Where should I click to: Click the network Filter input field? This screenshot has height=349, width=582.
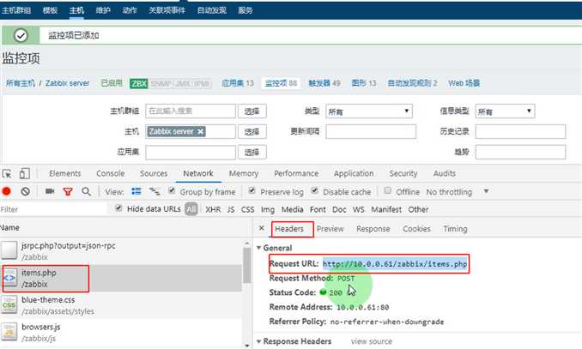click(54, 209)
